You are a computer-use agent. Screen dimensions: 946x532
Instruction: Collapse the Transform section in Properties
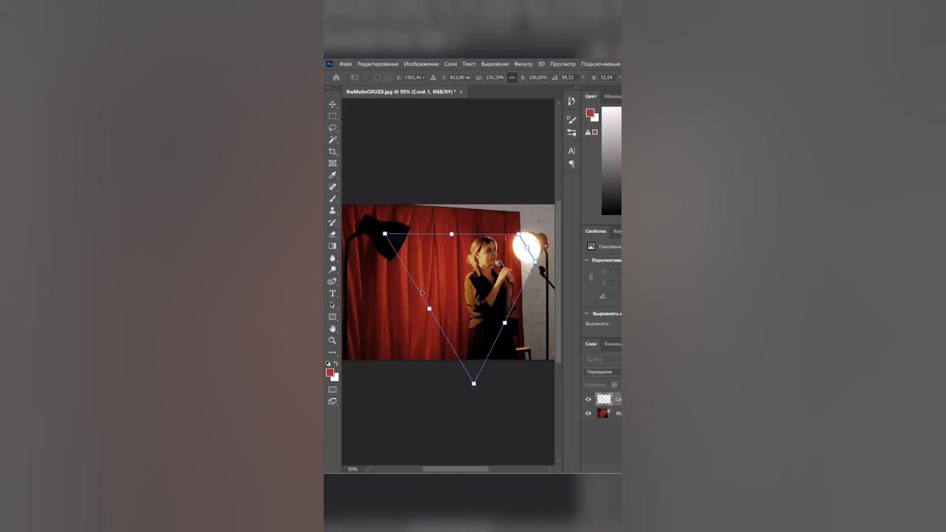tap(587, 260)
